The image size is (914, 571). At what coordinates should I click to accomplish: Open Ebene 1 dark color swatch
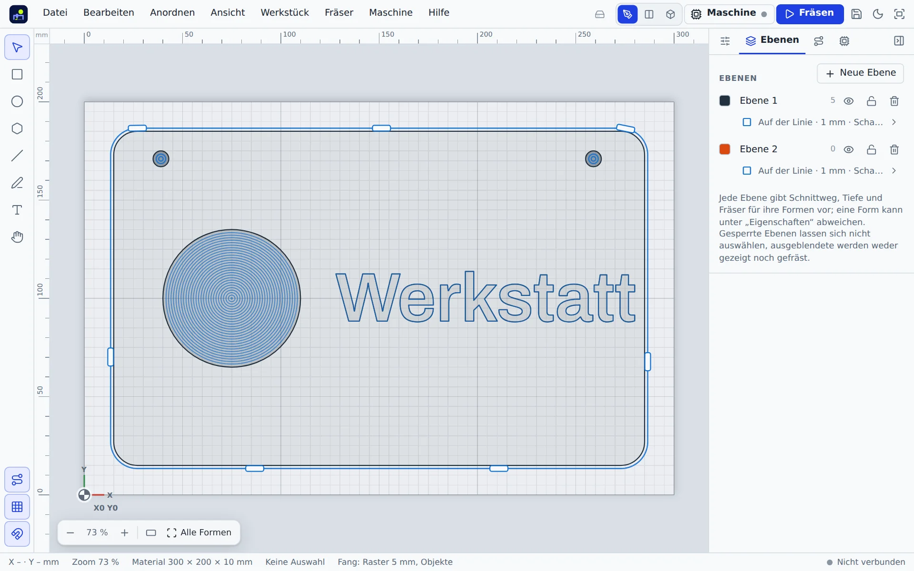pyautogui.click(x=725, y=100)
